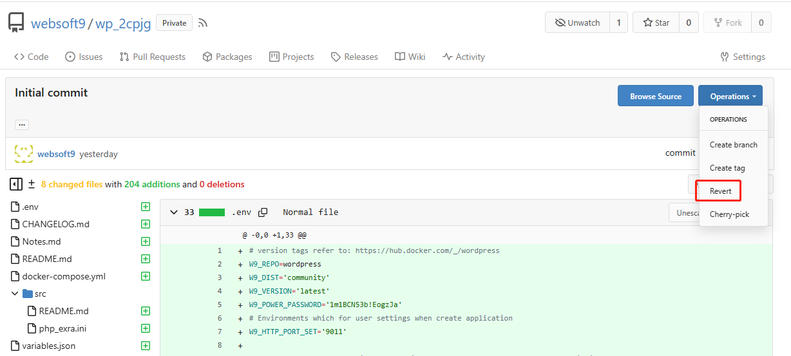Choose Cherry-pick in the Operations menu
This screenshot has height=356, width=791.
pos(729,214)
